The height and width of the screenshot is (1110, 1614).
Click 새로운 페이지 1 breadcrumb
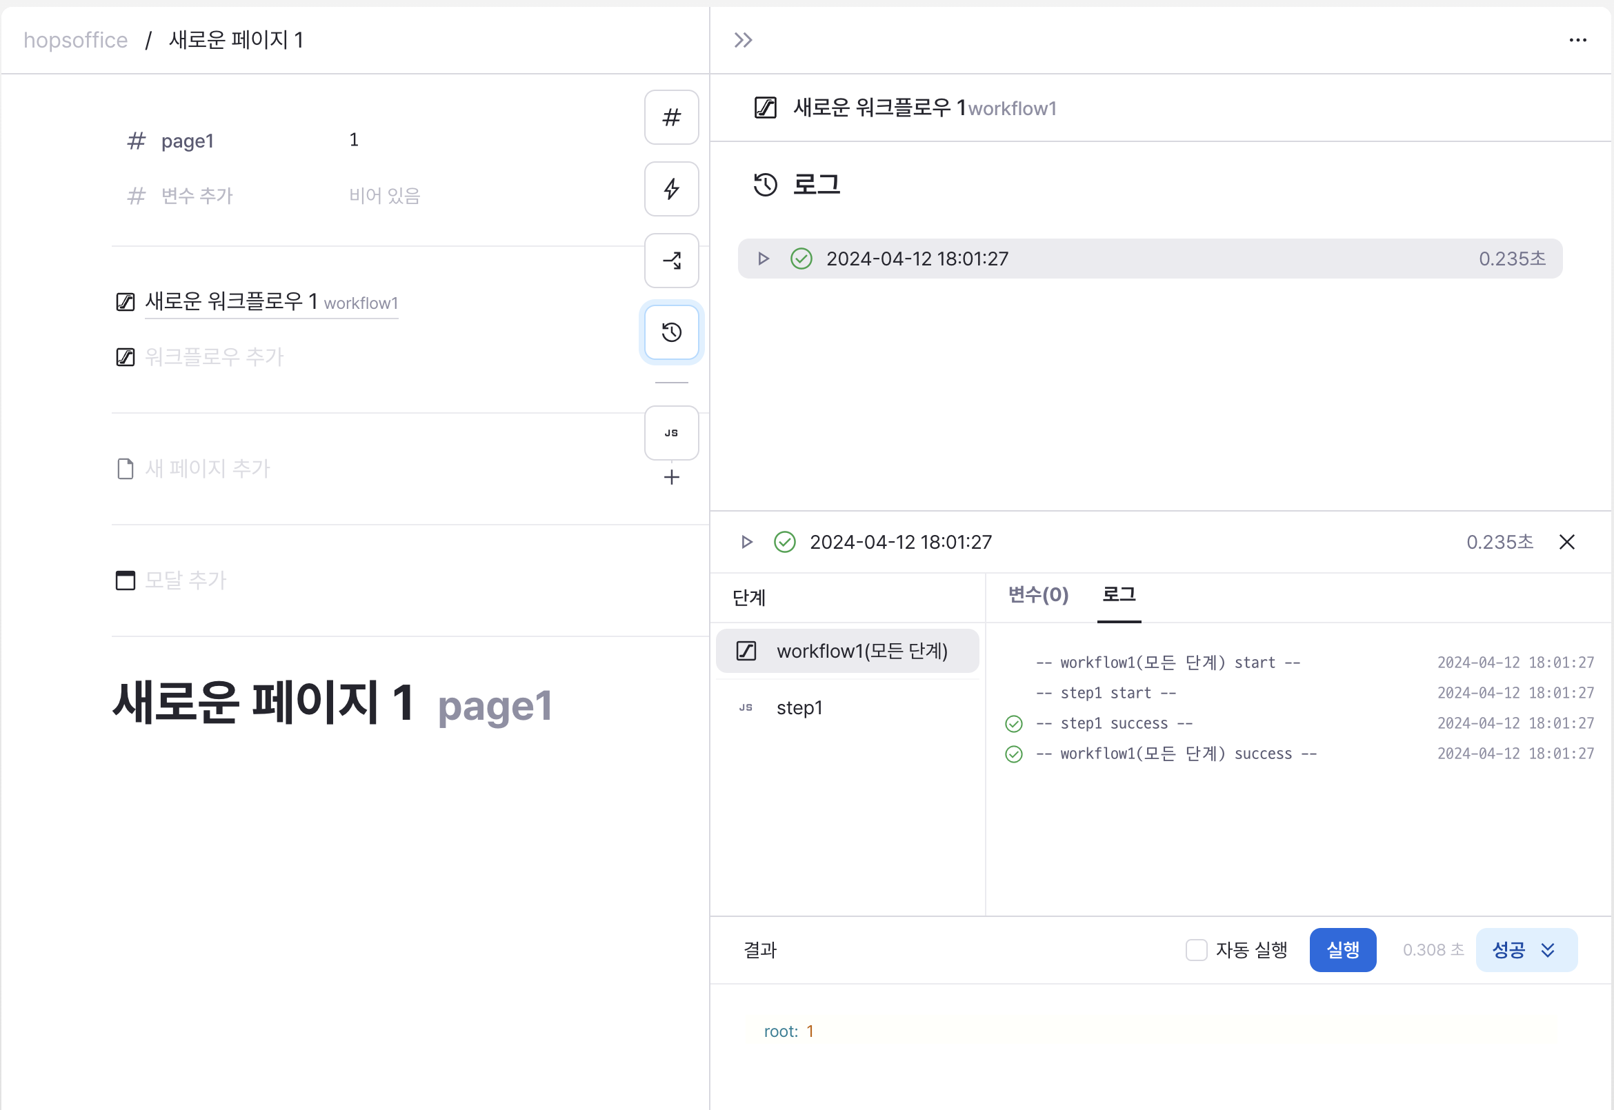236,41
